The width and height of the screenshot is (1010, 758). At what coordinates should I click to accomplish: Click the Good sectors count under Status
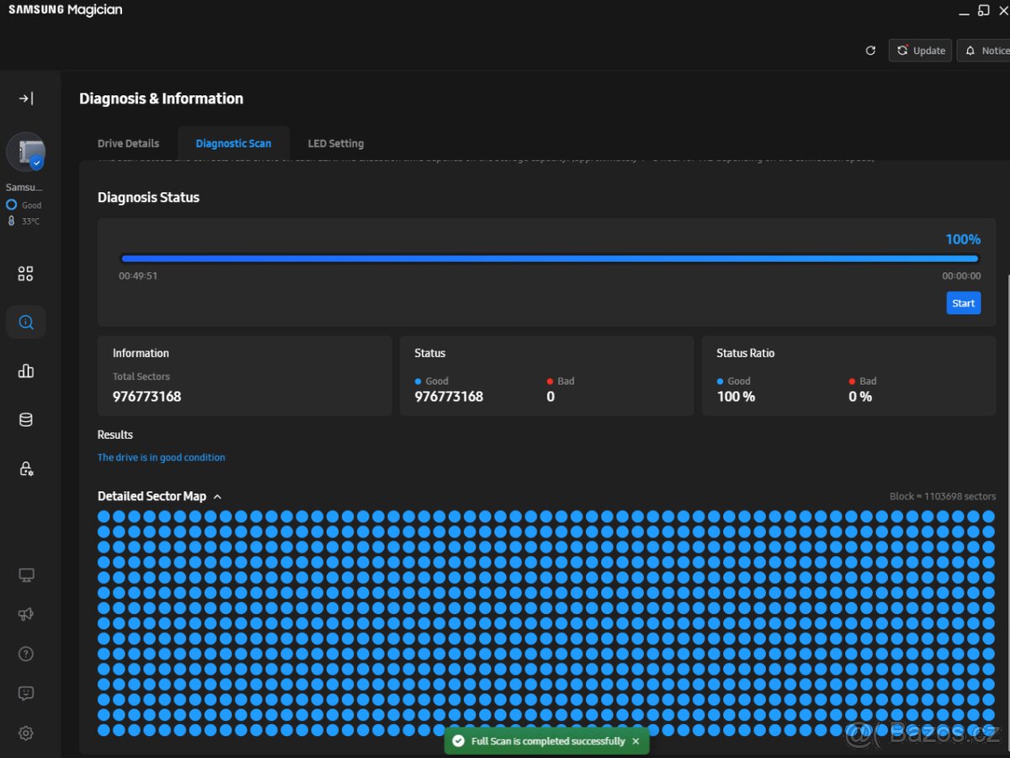pos(449,397)
